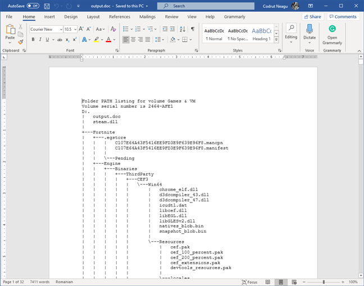The height and width of the screenshot is (286, 364).
Task: Click Ribbon Display Options icon
Action: click(311, 6)
